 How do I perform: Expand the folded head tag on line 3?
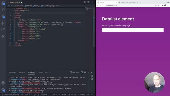tap(13, 13)
